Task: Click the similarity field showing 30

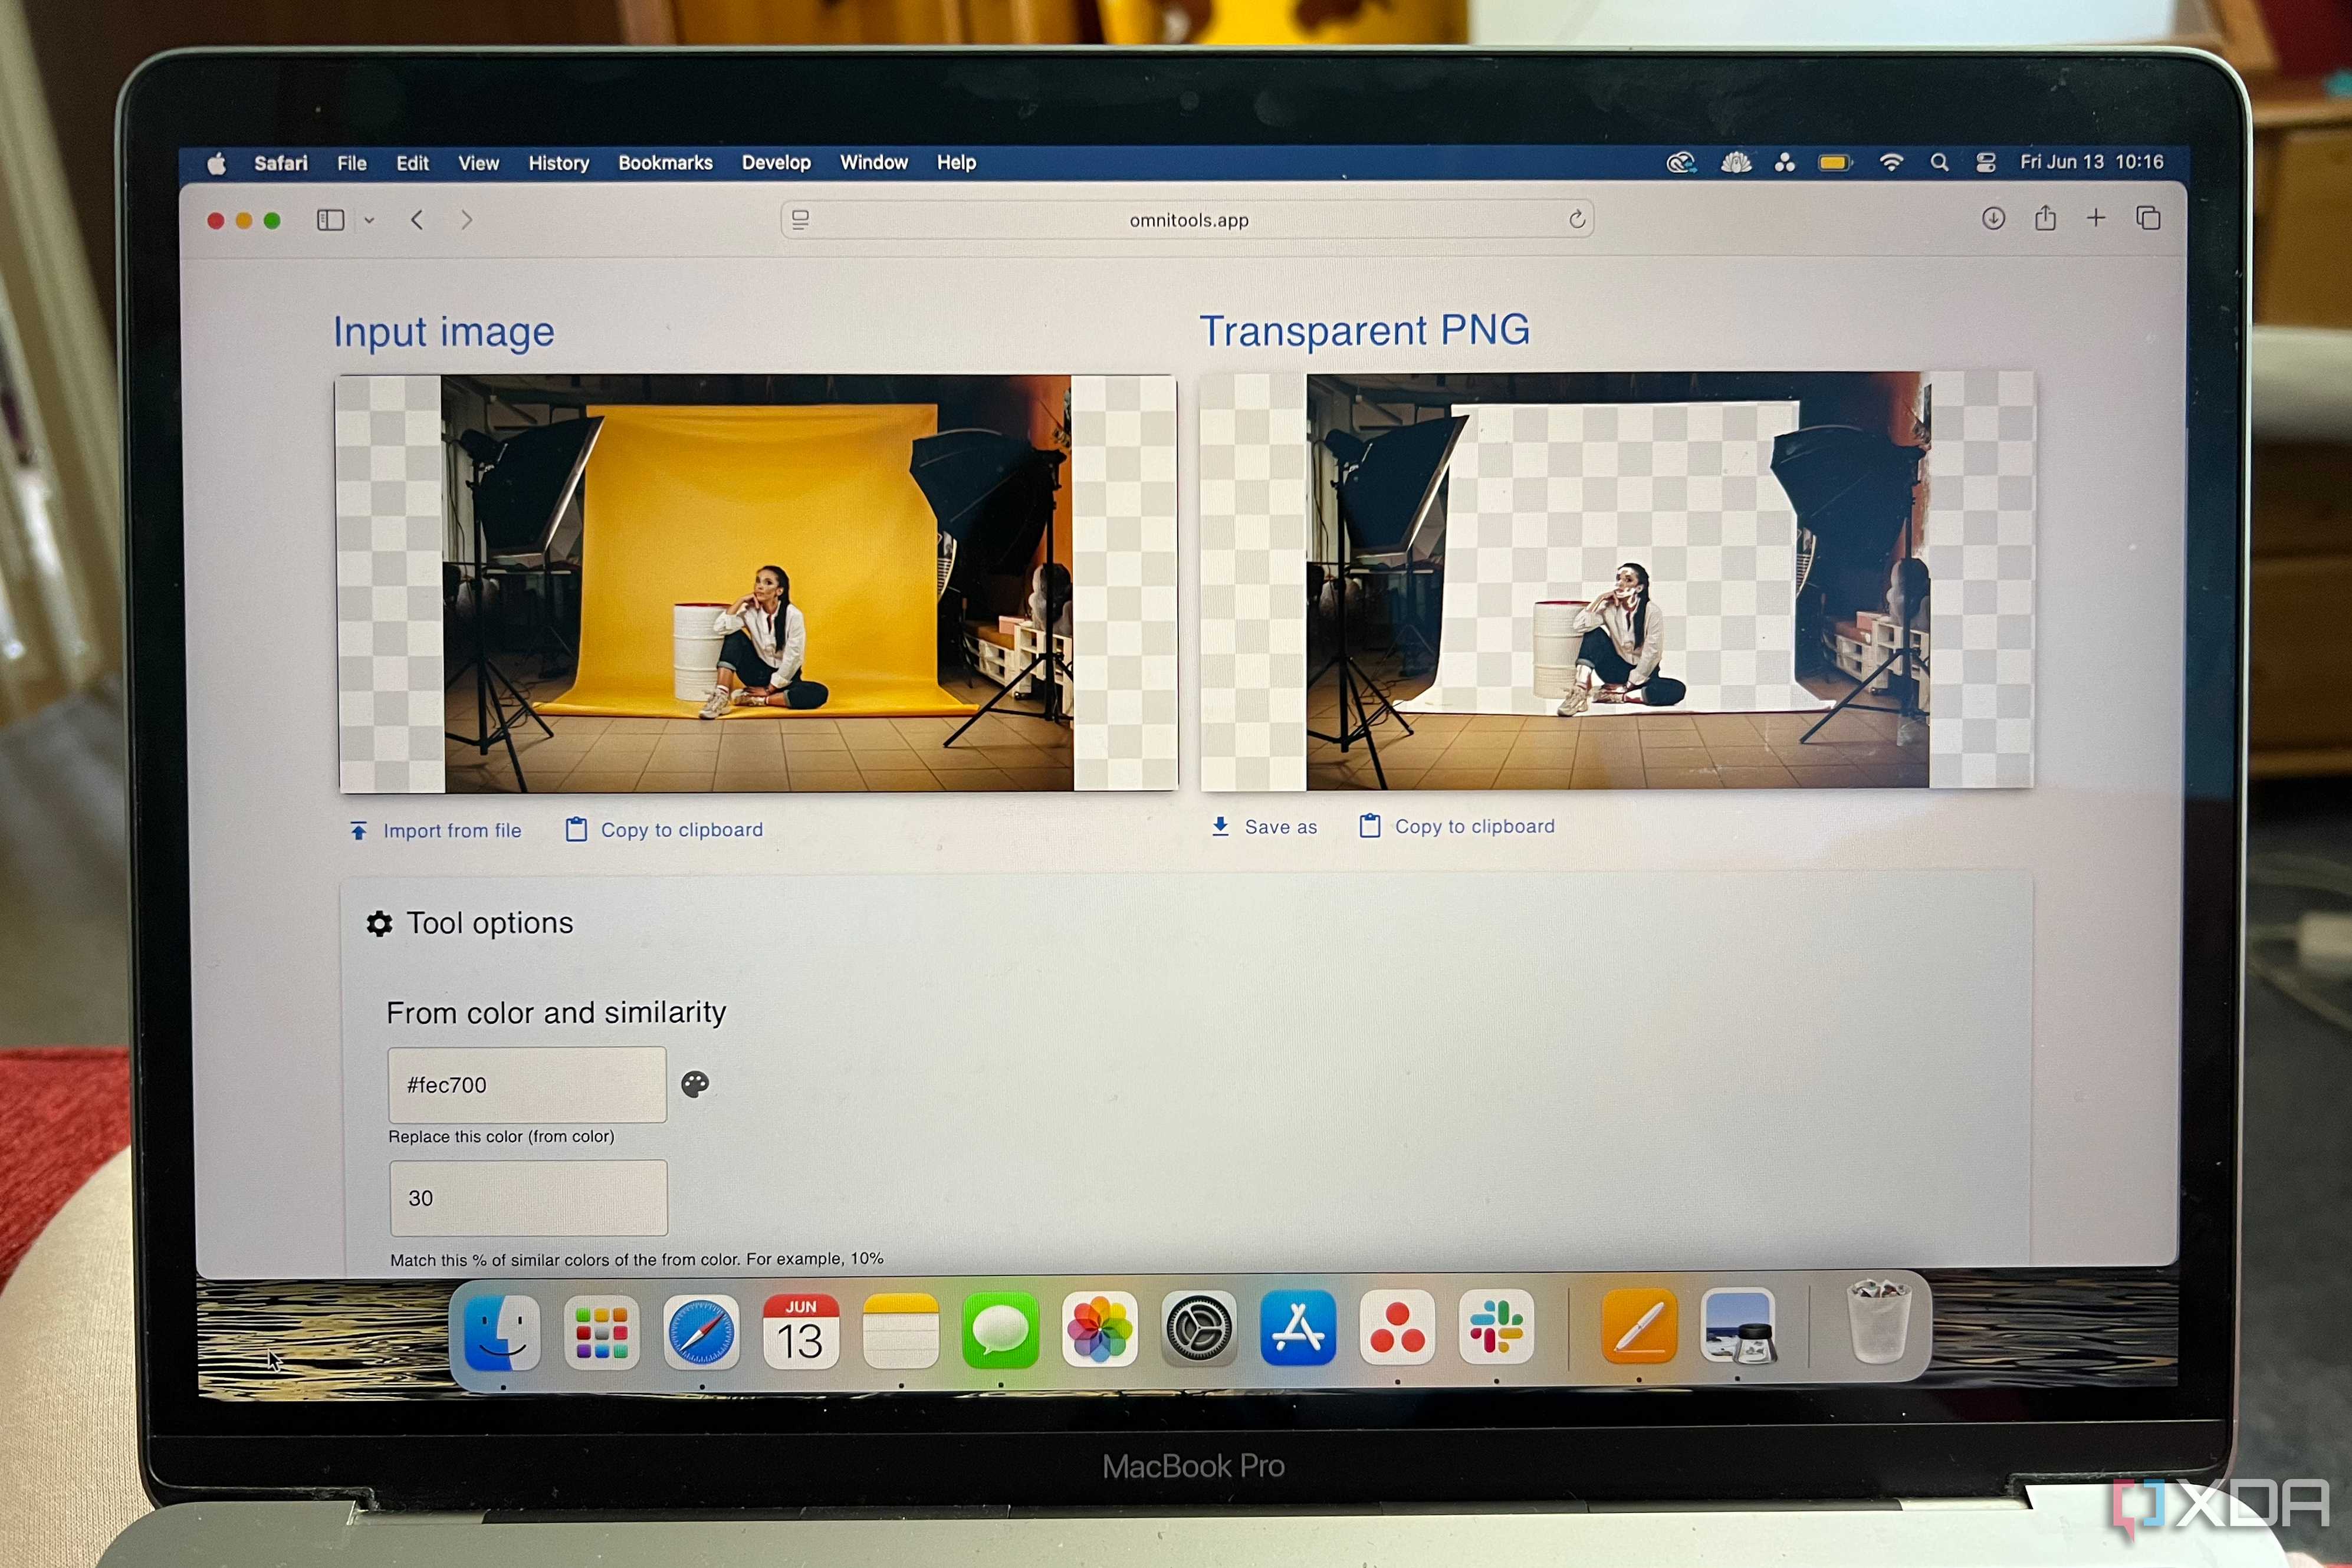Action: (x=528, y=1198)
